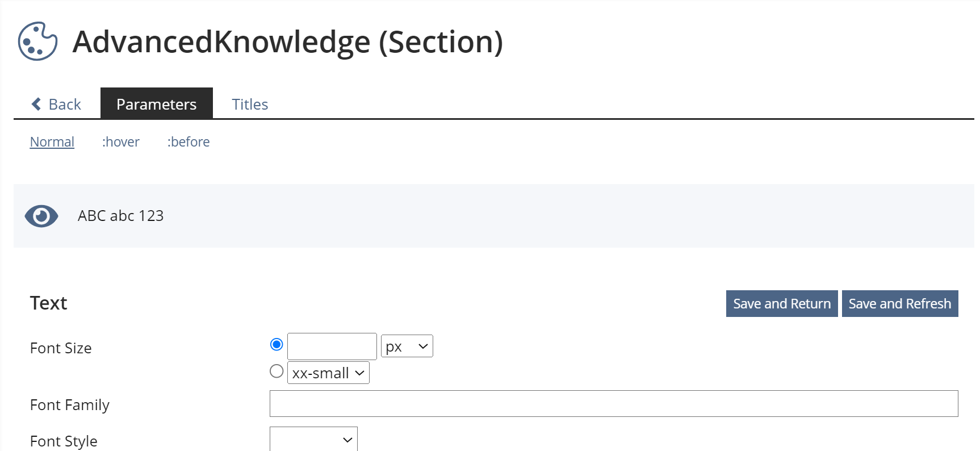Select the Normal state link
Screen dimensions: 980x451
pos(52,142)
